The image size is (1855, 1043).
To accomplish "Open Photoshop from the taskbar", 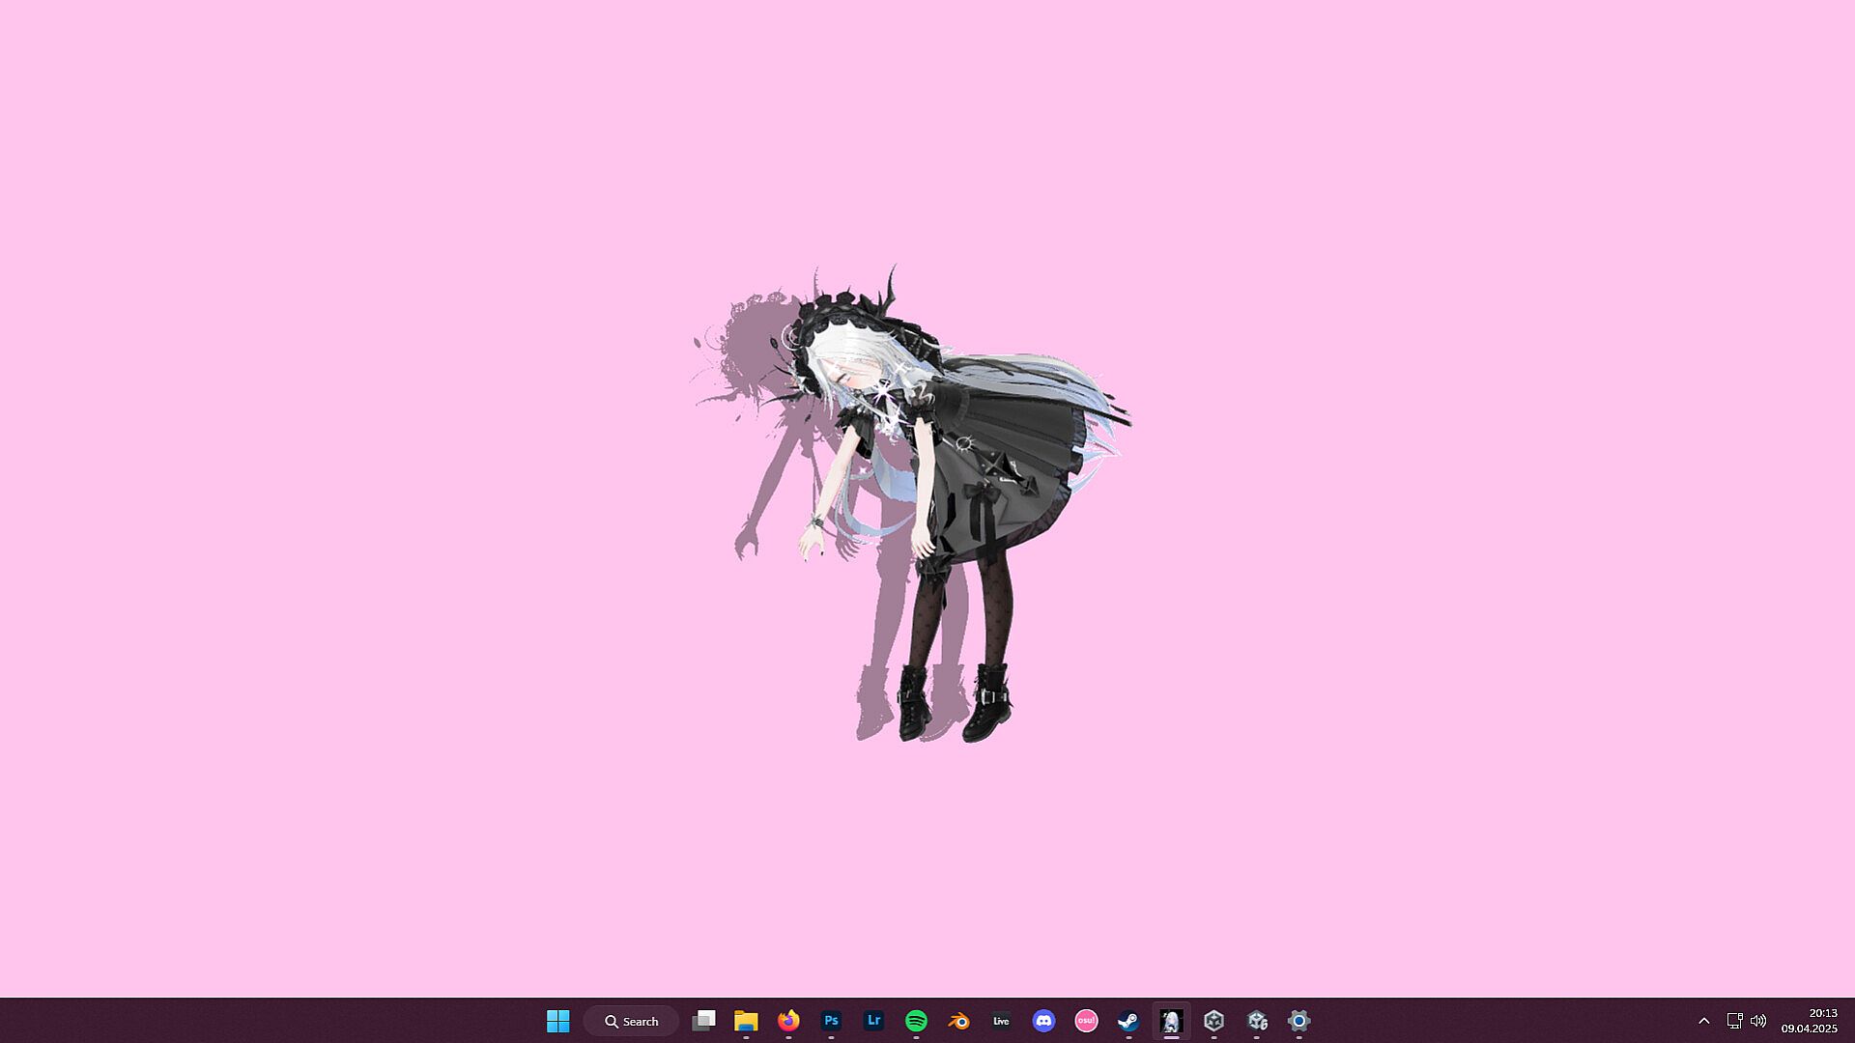I will [831, 1021].
